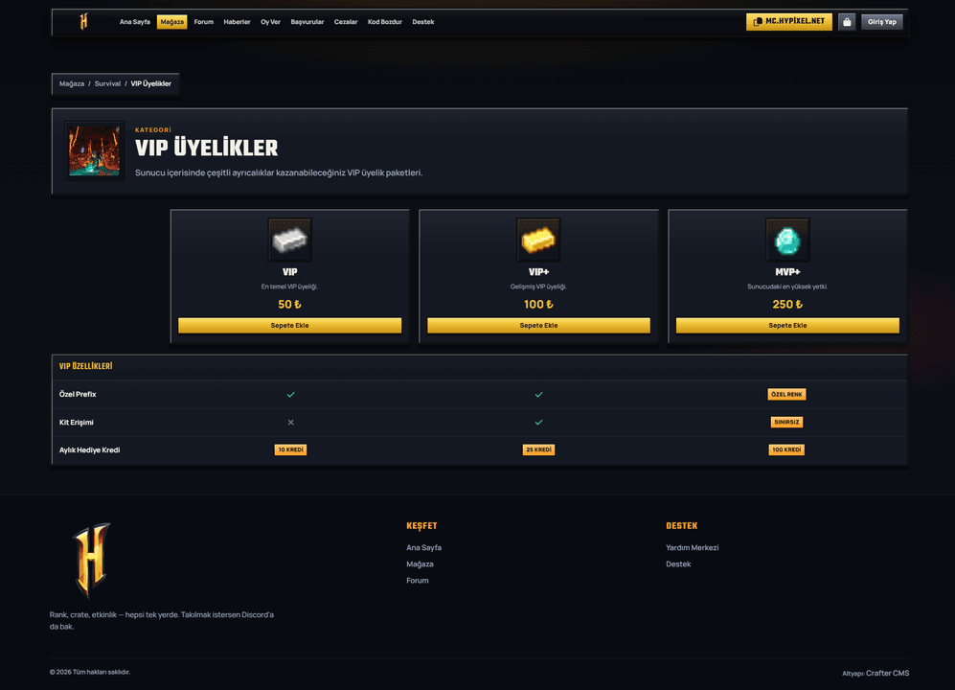Viewport: 955px width, 690px height.
Task: Open Kod Bozdur in the navbar
Action: point(385,22)
